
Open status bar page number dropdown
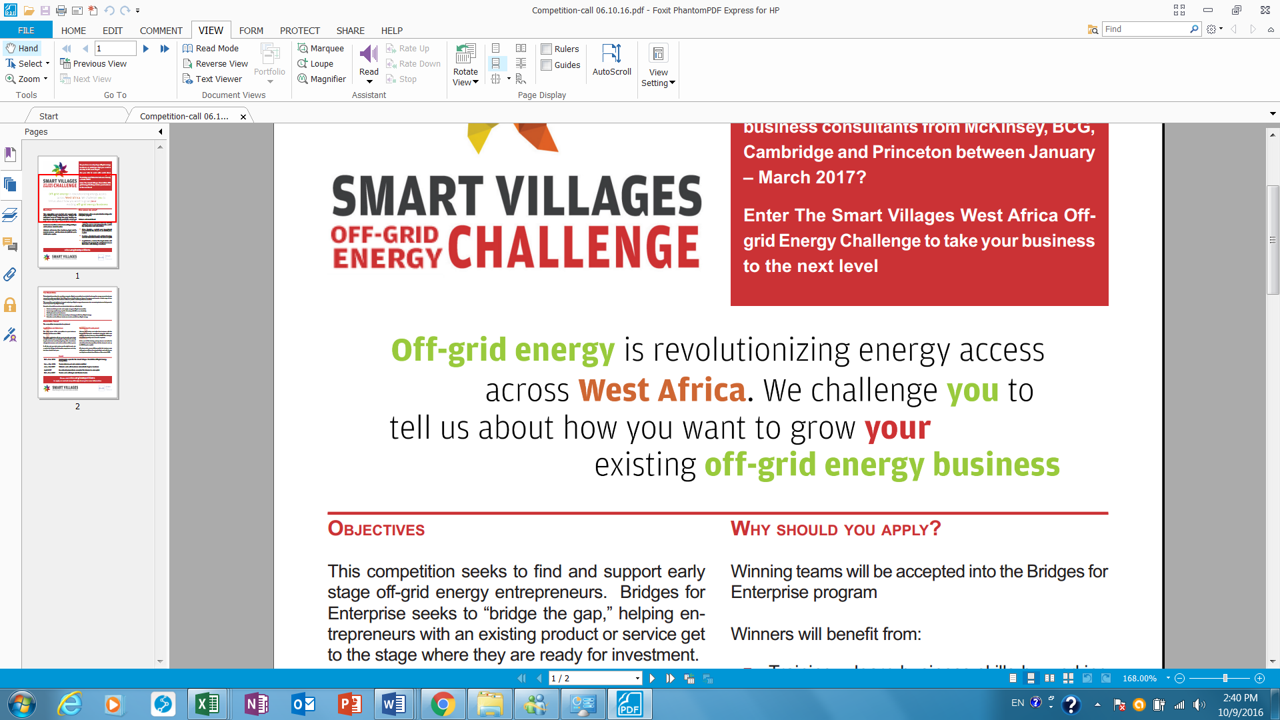pos(637,678)
